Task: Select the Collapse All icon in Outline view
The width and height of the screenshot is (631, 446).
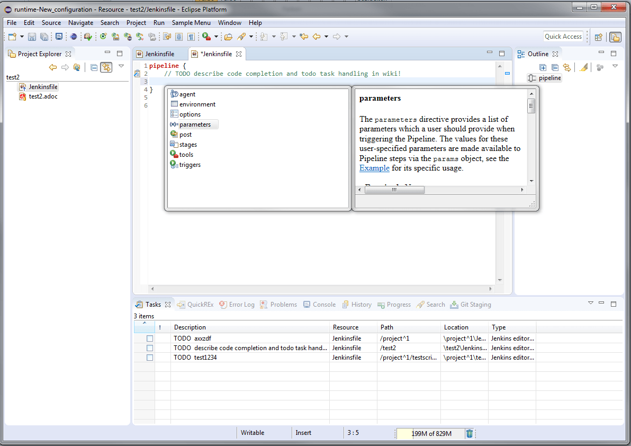Action: click(555, 67)
